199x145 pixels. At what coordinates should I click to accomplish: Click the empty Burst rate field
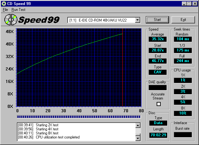pos(183,135)
